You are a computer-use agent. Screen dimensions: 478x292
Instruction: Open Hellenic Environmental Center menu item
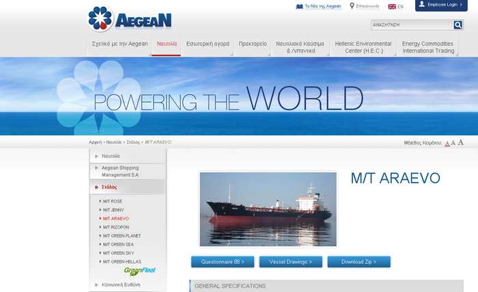[x=363, y=47]
